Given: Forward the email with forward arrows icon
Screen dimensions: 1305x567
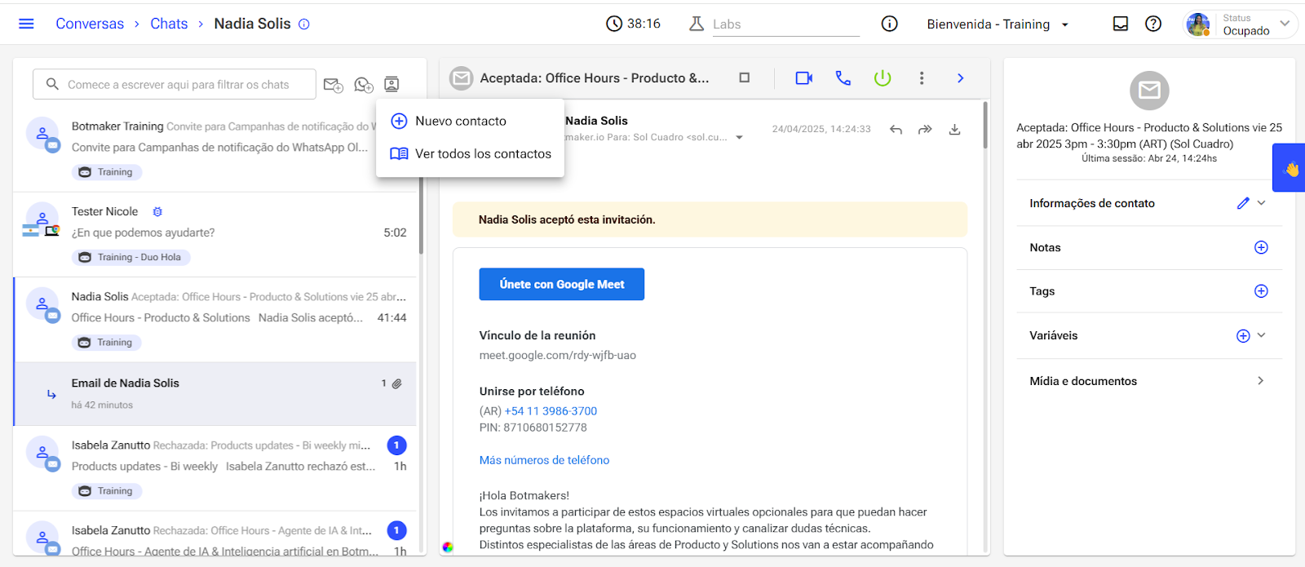Looking at the screenshot, I should point(925,130).
